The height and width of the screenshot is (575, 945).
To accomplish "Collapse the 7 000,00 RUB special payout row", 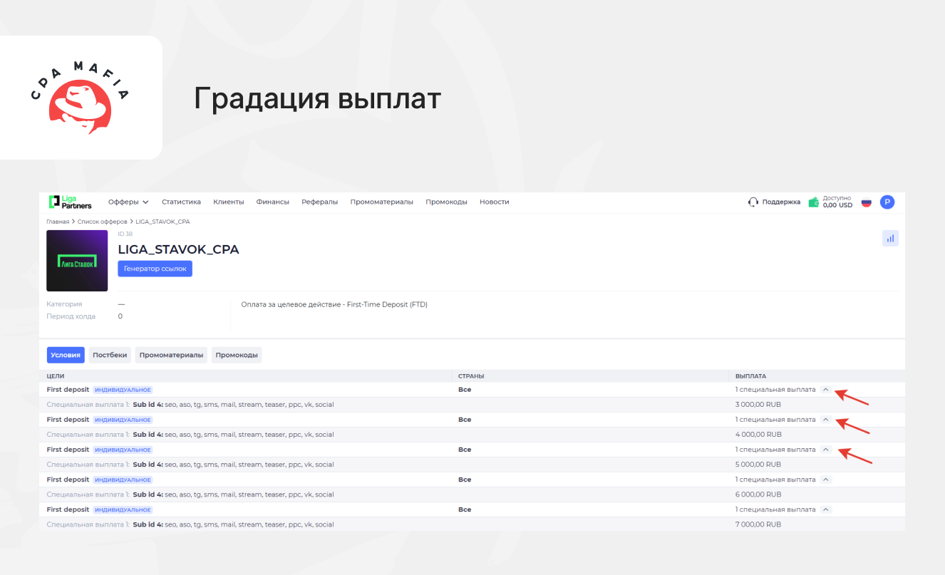I will coord(826,509).
